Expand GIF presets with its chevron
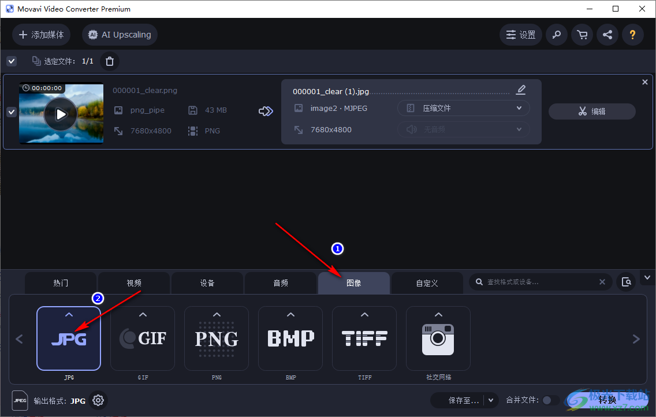The height and width of the screenshot is (417, 656). click(143, 315)
